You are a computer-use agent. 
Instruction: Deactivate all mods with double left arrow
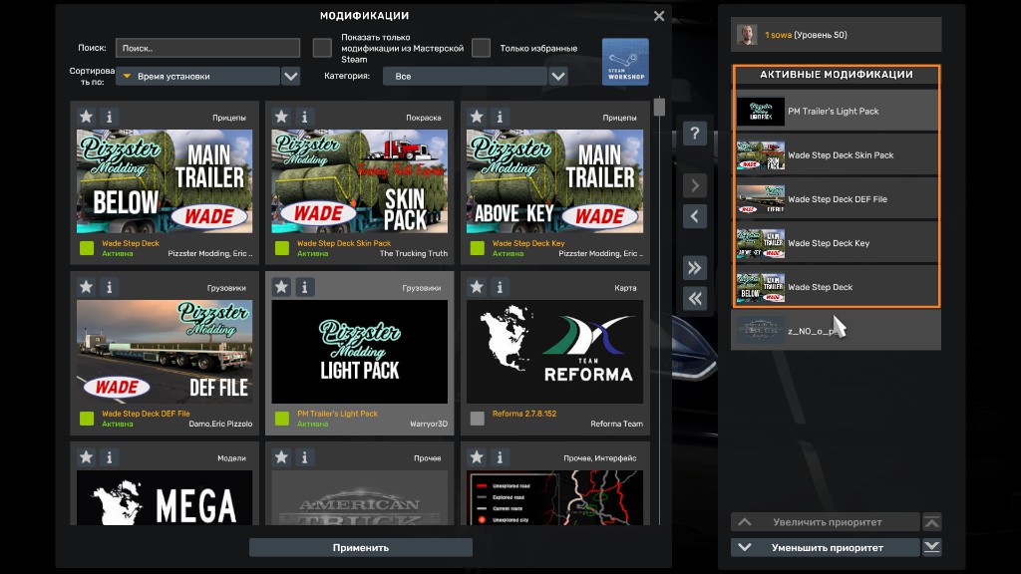(695, 298)
